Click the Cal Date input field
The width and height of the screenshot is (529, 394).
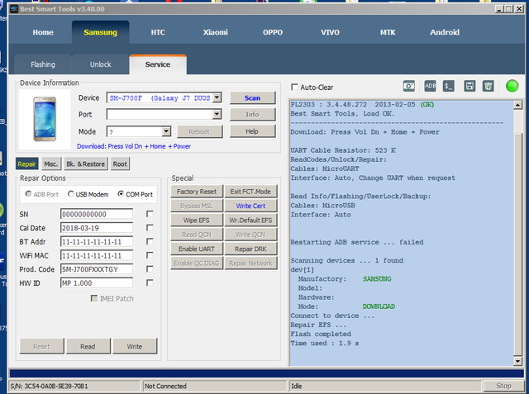click(97, 228)
